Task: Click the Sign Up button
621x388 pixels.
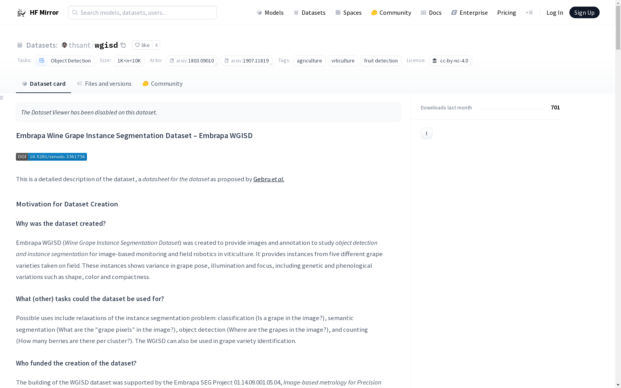Action: click(584, 12)
